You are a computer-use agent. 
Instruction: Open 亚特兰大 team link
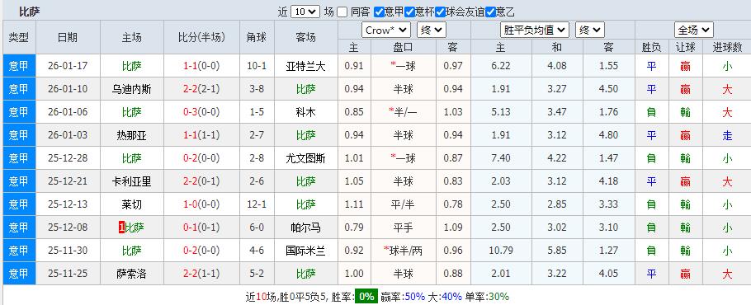(x=305, y=66)
